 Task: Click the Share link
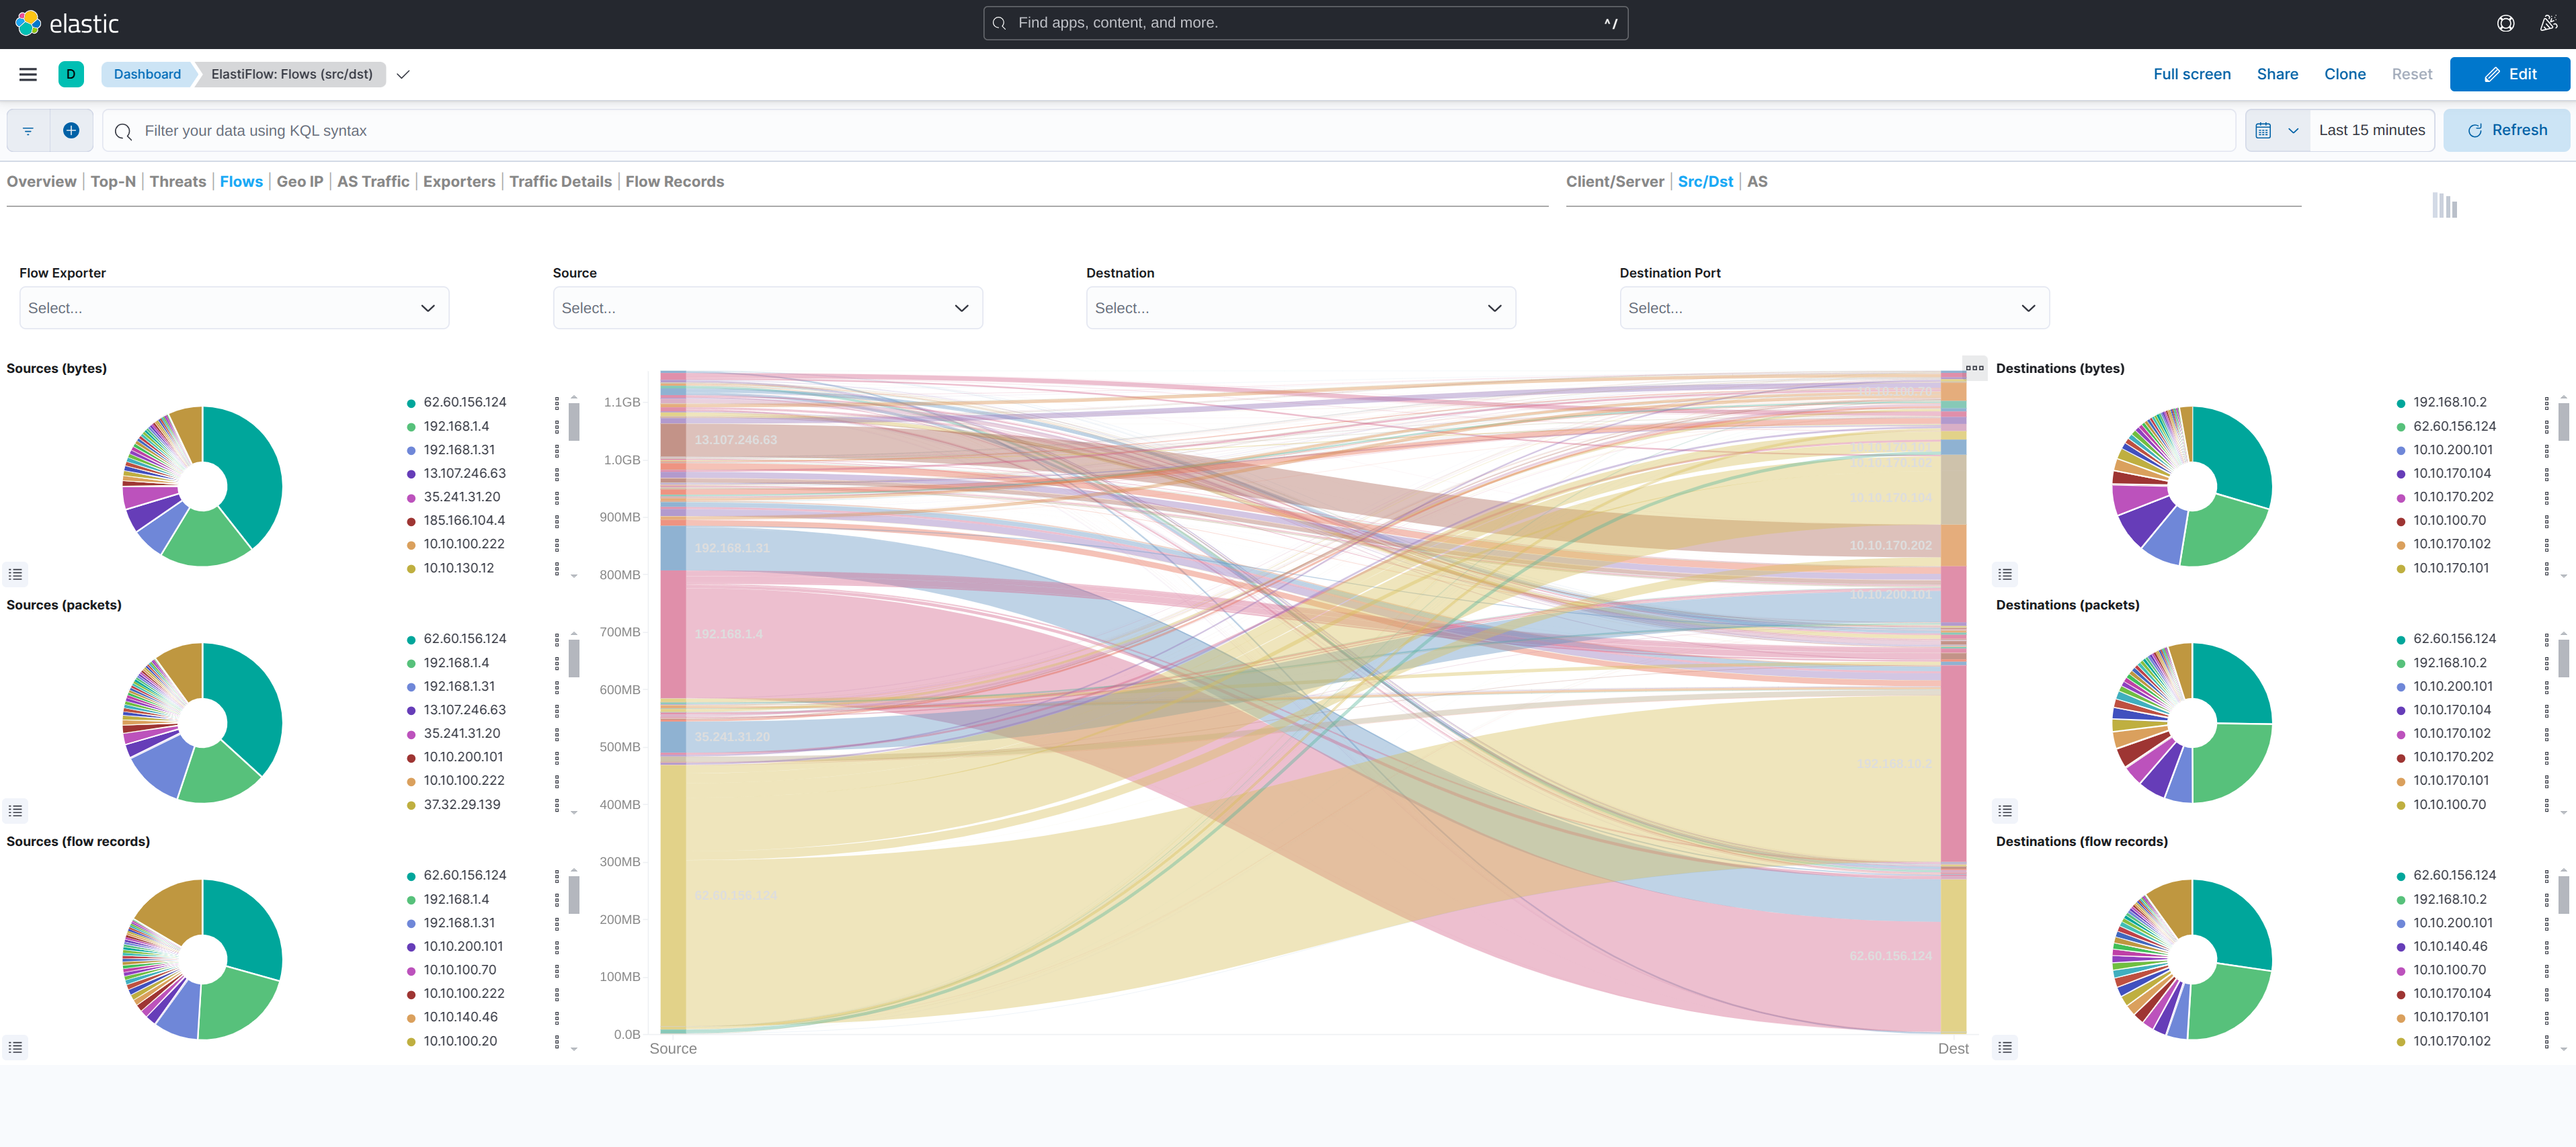point(2276,74)
